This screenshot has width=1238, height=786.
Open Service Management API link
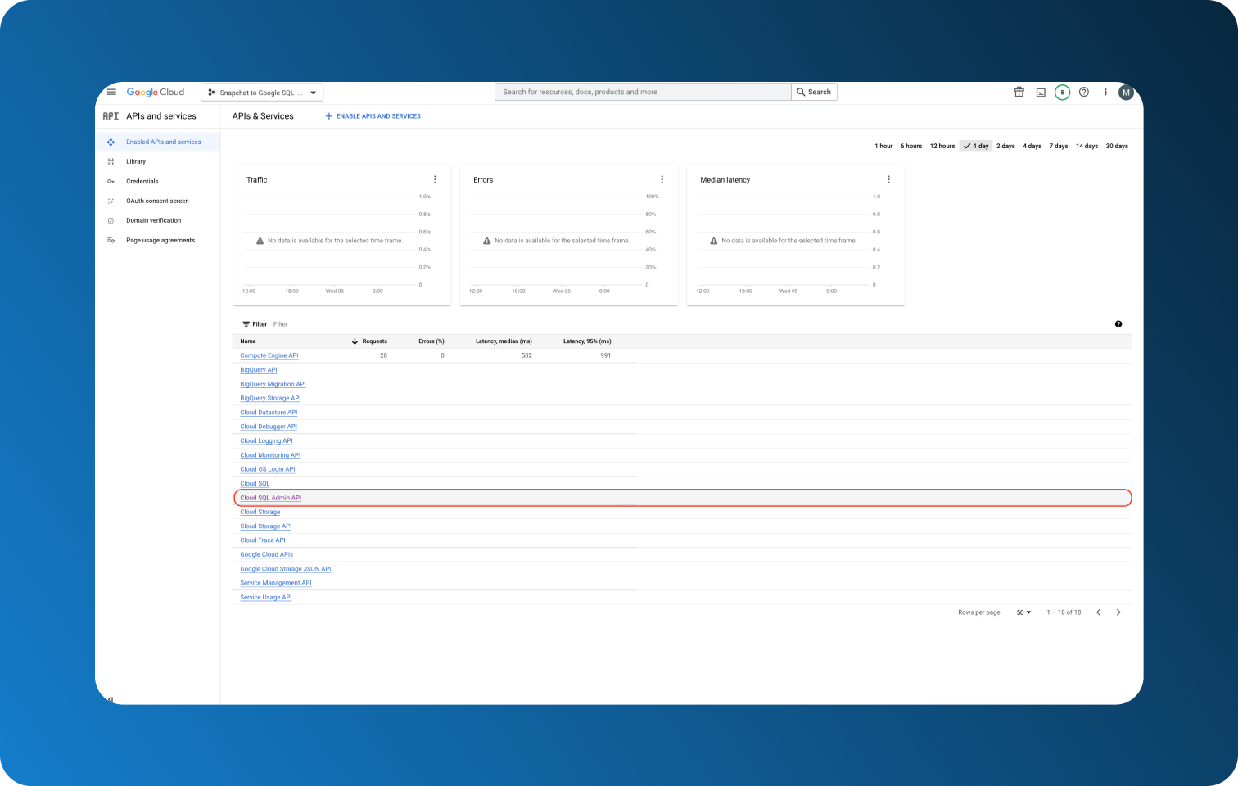(276, 583)
